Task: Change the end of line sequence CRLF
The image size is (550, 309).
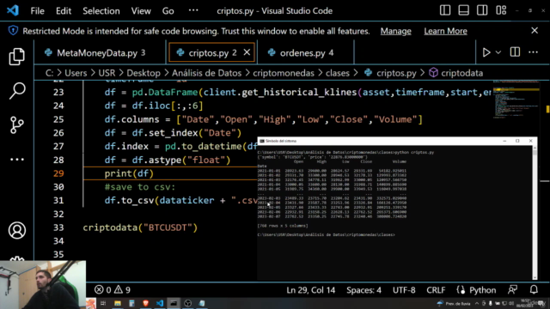Action: (436, 290)
